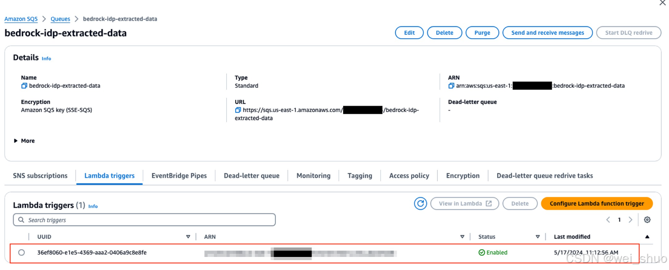This screenshot has width=669, height=270.
Task: Select the trigger row radio button
Action: point(22,252)
